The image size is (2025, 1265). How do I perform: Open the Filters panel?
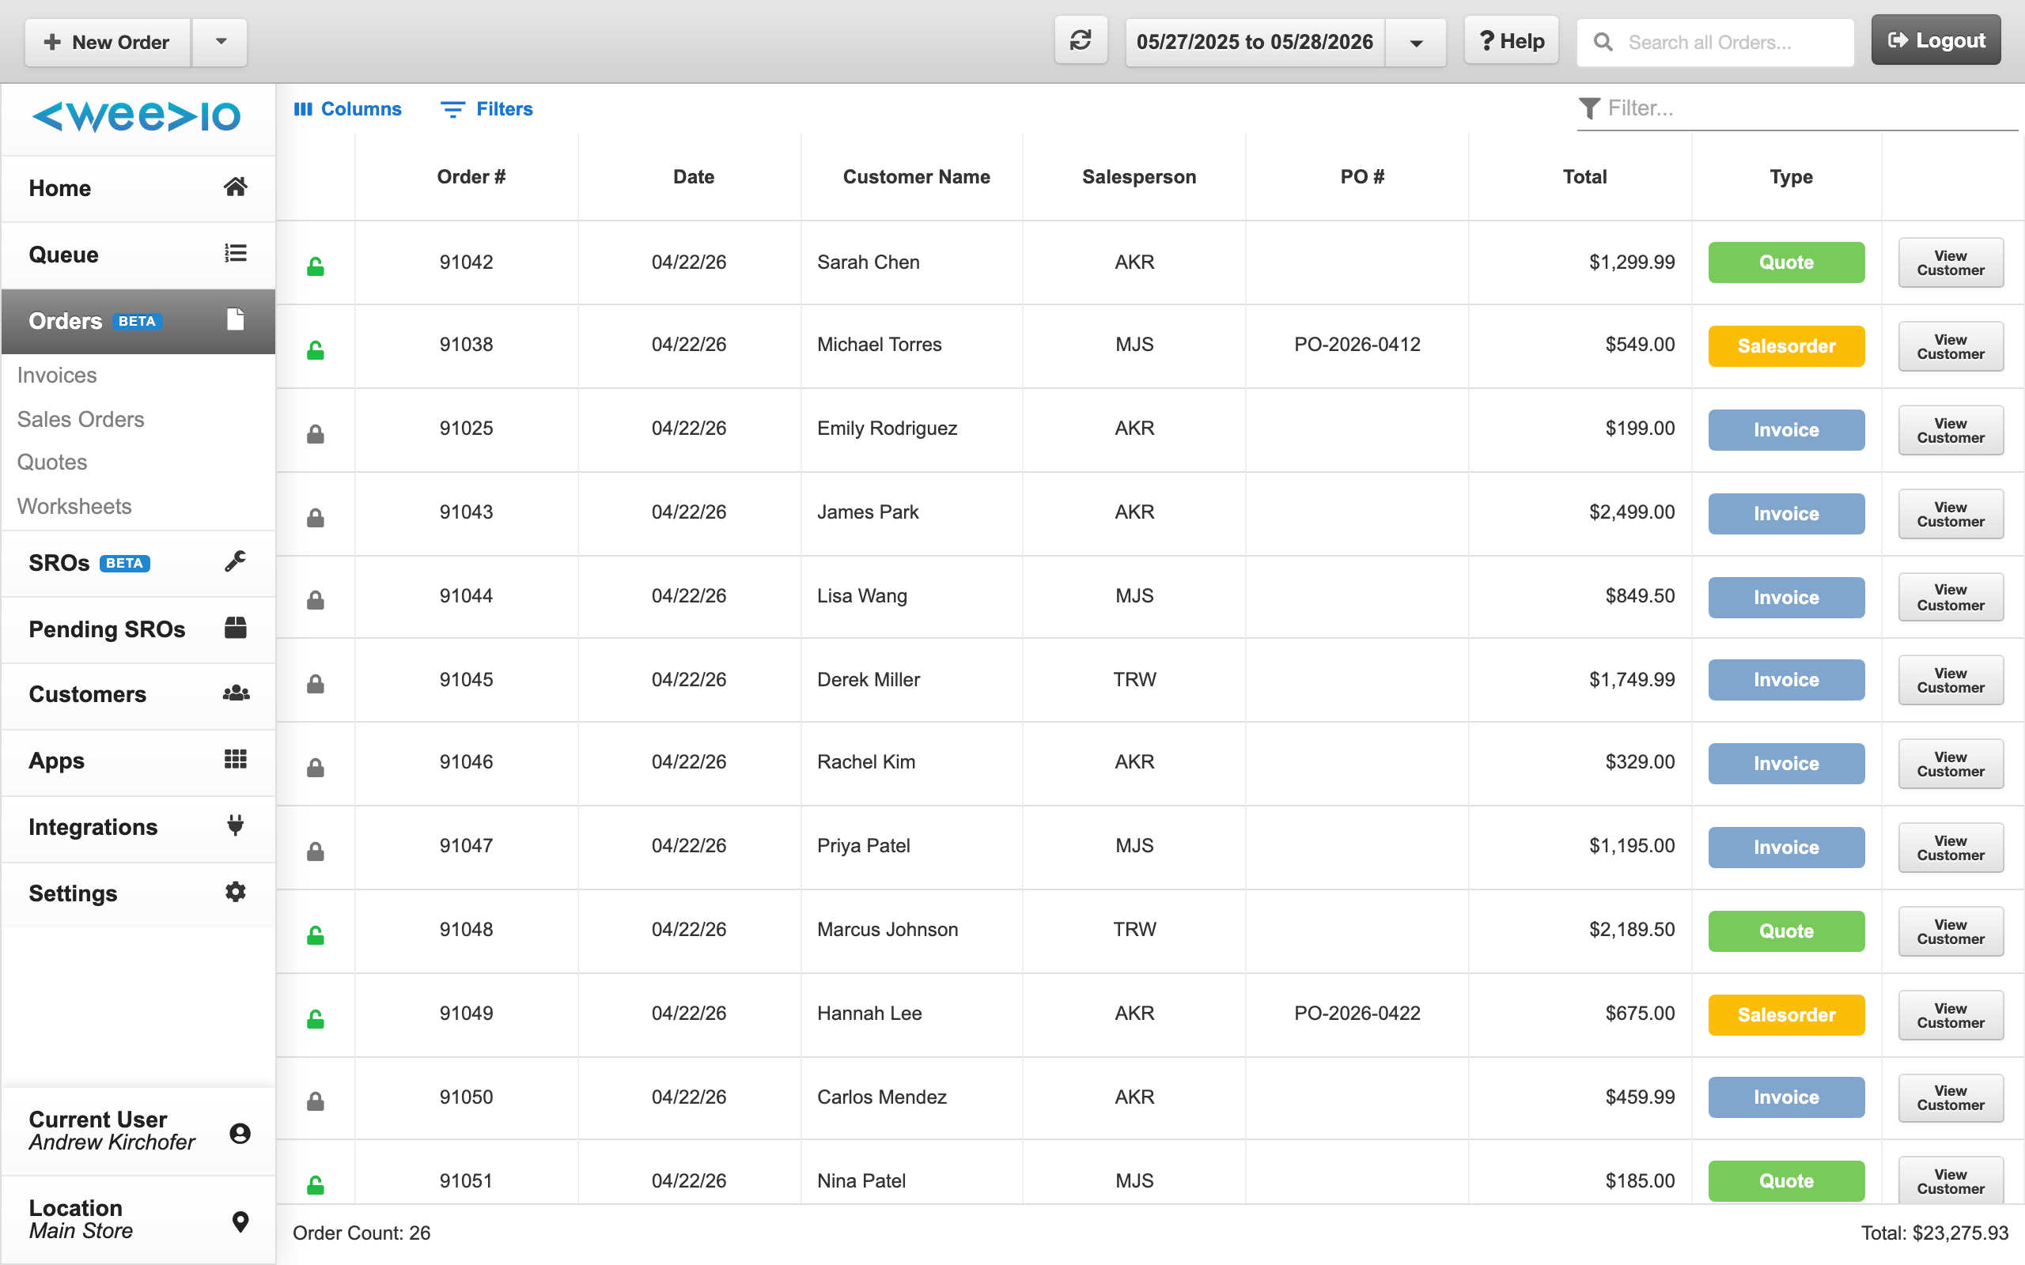click(x=487, y=109)
